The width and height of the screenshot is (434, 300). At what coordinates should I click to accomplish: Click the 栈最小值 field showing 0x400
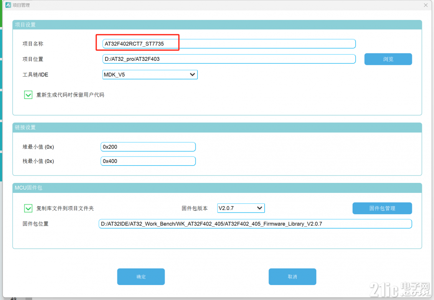click(x=148, y=161)
